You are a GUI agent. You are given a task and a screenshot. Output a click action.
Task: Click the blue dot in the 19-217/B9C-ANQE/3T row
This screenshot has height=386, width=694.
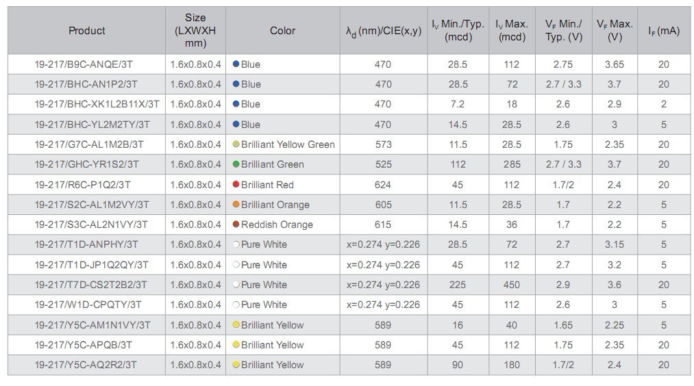tap(236, 64)
